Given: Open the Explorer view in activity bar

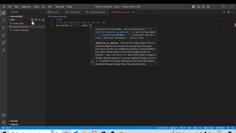Looking at the screenshot, I should [x=4, y=13].
